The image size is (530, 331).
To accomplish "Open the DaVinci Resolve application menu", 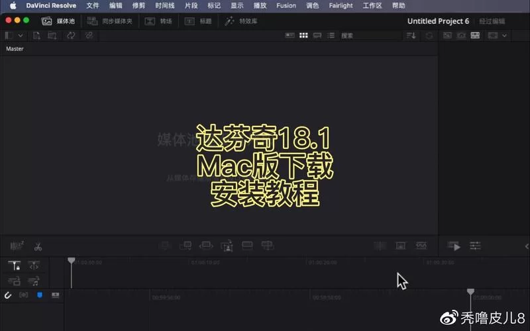I will point(51,5).
